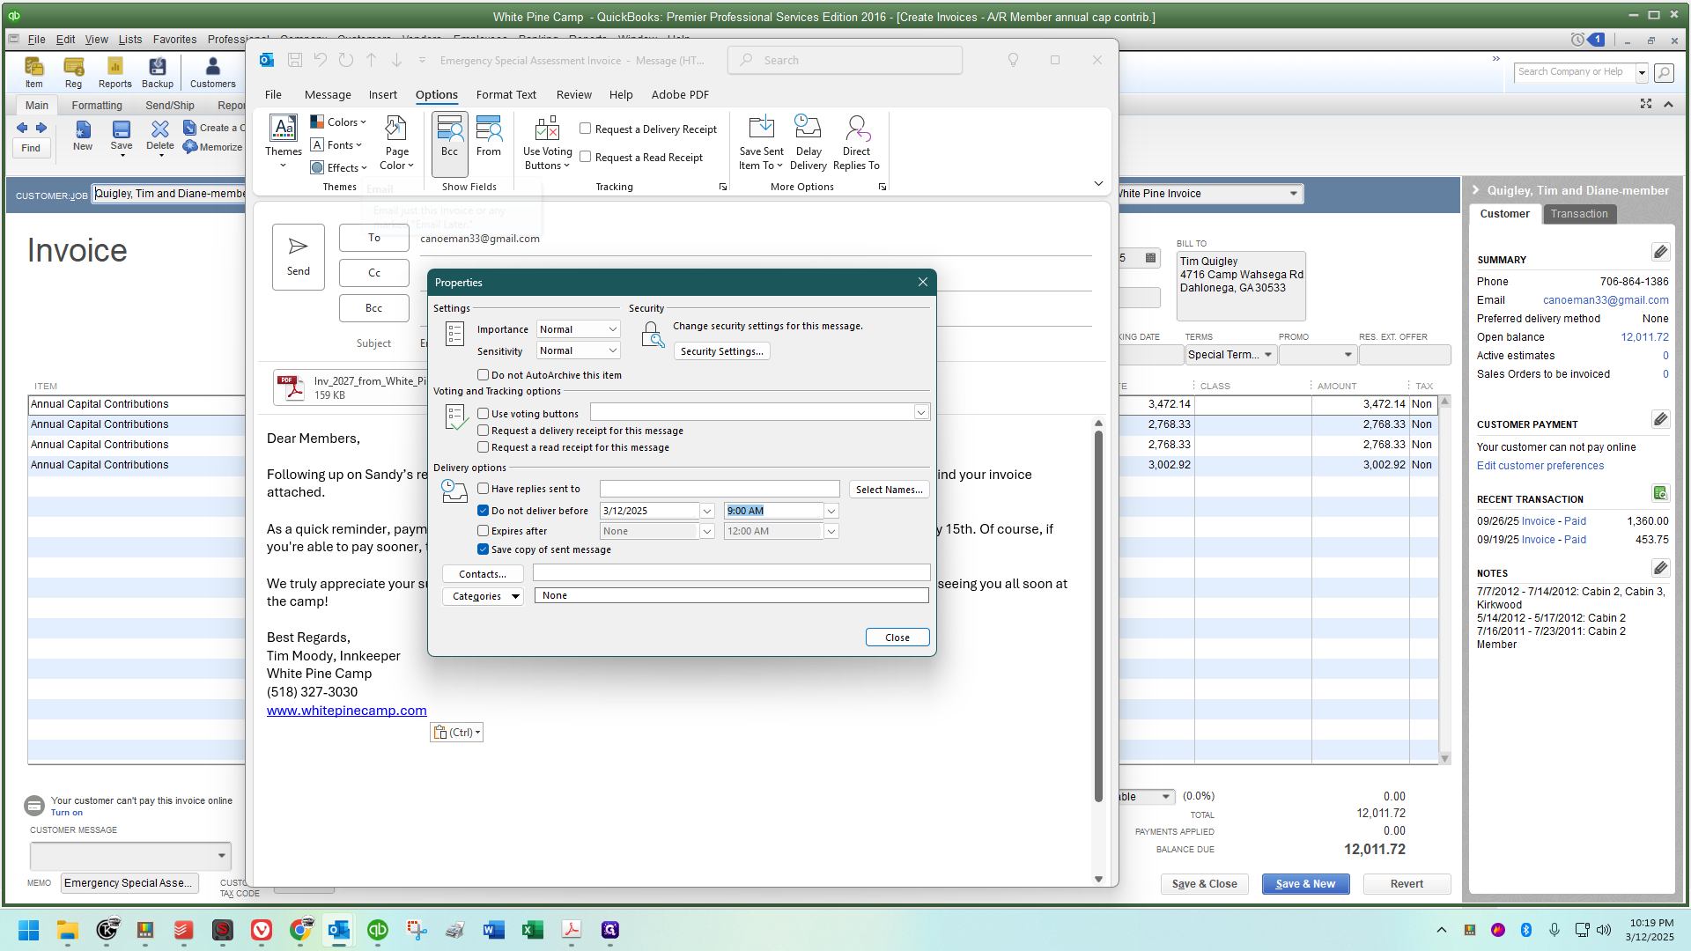This screenshot has height=951, width=1691.
Task: Click the Outlook save icon in title bar
Action: [x=295, y=60]
